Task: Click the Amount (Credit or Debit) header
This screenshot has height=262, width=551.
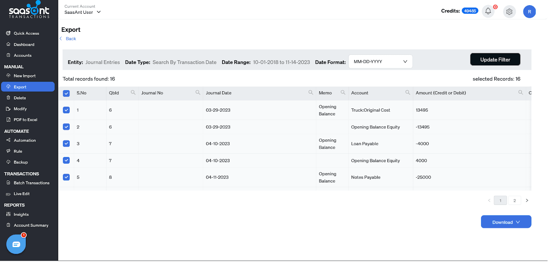Action: (441, 93)
